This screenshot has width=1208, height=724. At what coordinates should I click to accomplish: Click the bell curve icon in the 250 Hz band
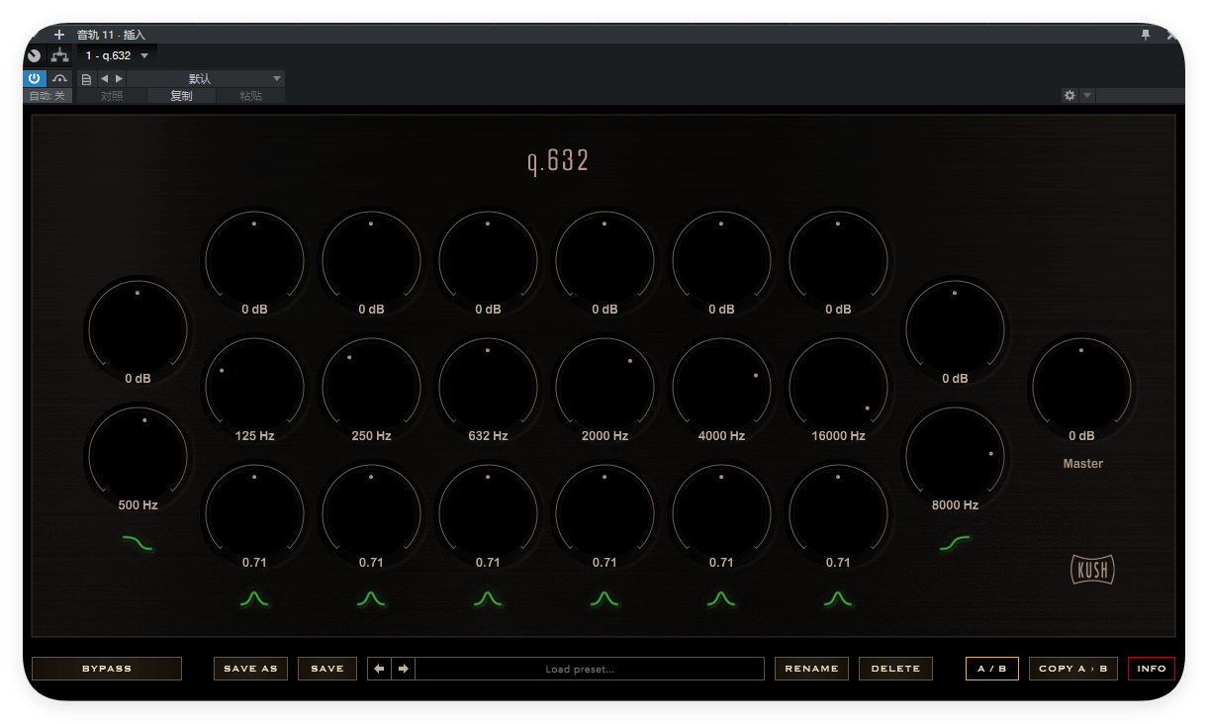pos(371,598)
